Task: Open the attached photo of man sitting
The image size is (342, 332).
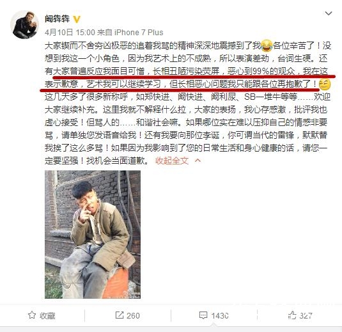Action: coord(93,234)
